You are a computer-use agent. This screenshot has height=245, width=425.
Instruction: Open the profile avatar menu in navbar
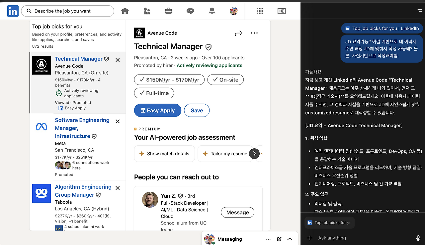(234, 11)
